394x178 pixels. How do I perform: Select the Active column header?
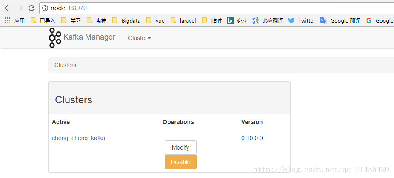click(x=61, y=122)
